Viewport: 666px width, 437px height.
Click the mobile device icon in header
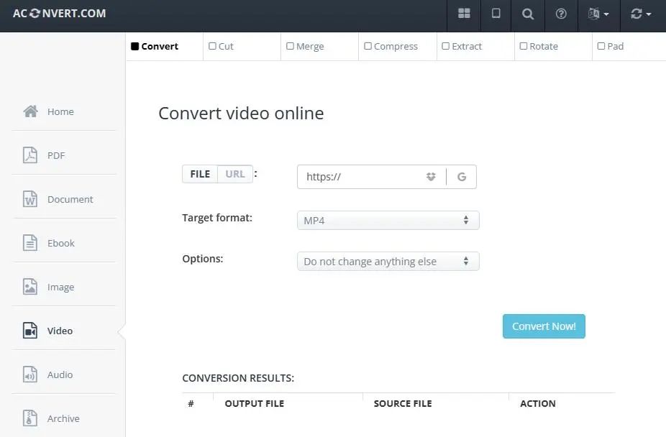pos(496,14)
